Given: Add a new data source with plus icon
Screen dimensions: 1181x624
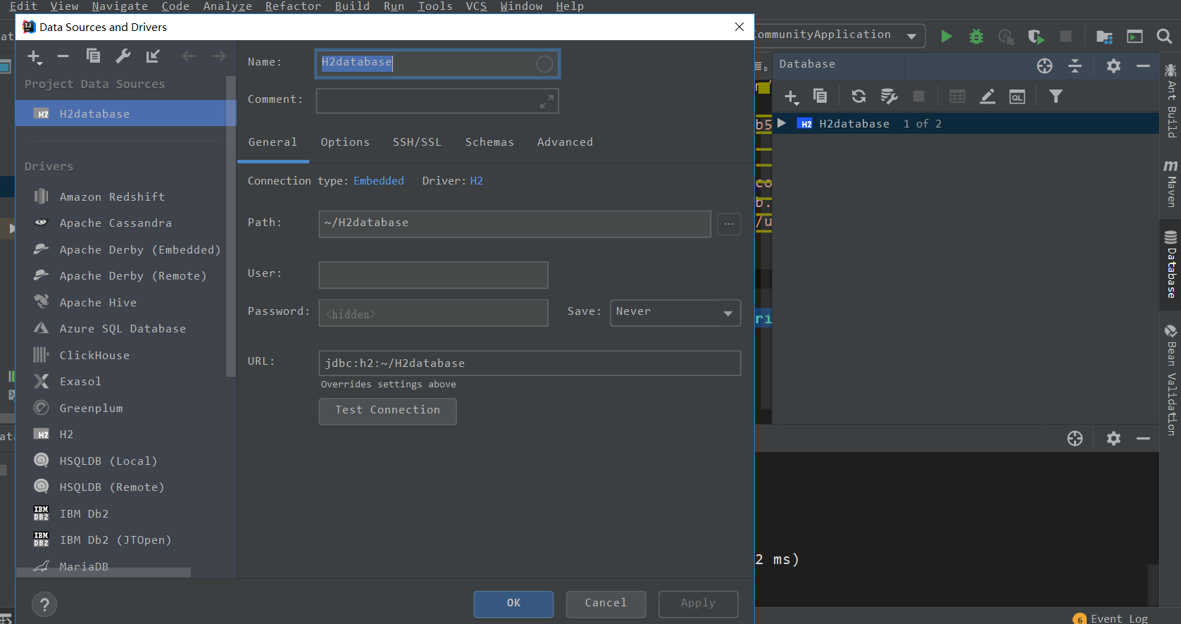Looking at the screenshot, I should tap(35, 57).
